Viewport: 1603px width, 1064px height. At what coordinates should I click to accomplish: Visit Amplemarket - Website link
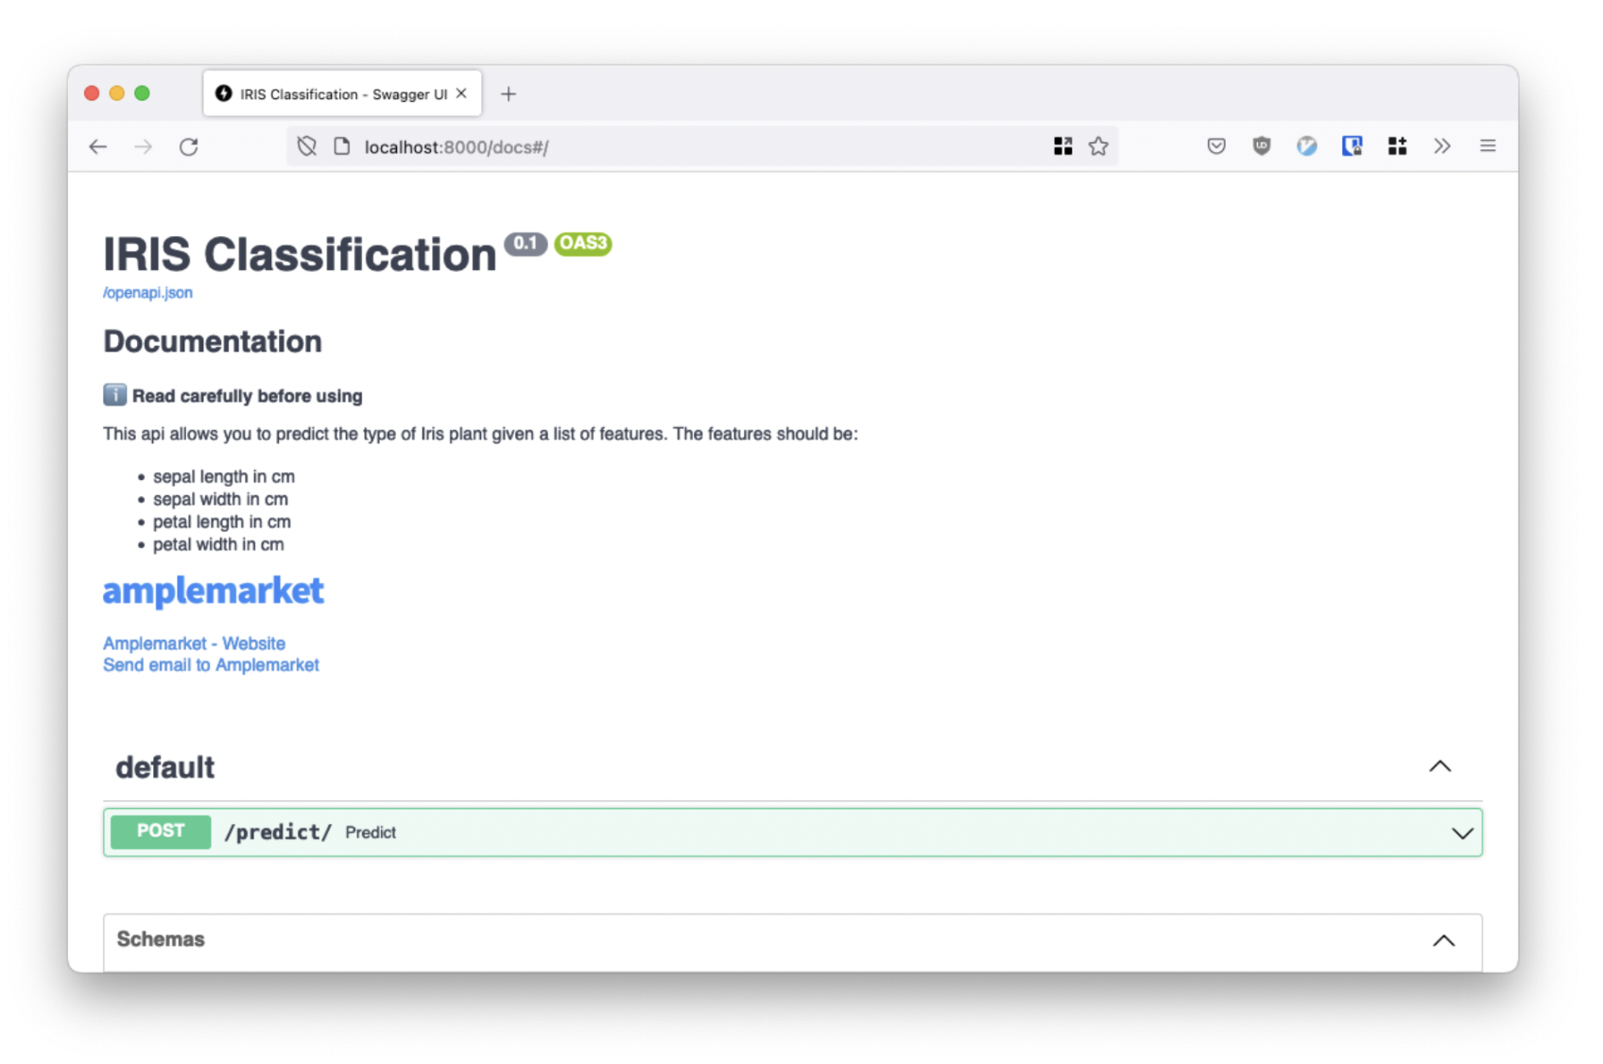tap(194, 644)
